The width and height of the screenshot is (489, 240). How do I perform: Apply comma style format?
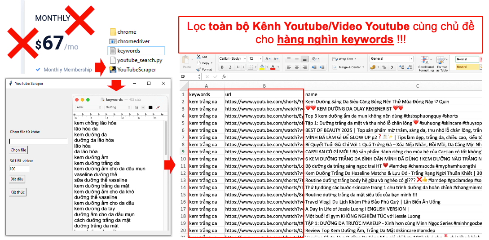[x=392, y=67]
